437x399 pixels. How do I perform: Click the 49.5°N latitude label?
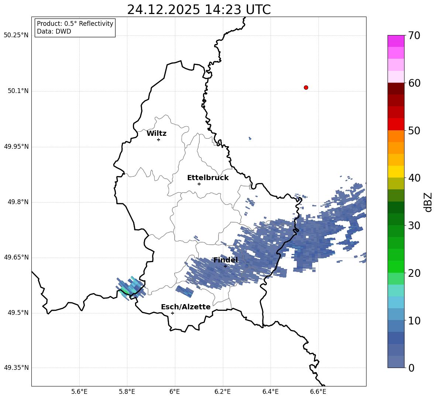point(18,313)
